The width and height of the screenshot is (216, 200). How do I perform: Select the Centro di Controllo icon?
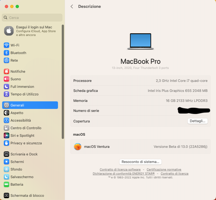click(6, 128)
